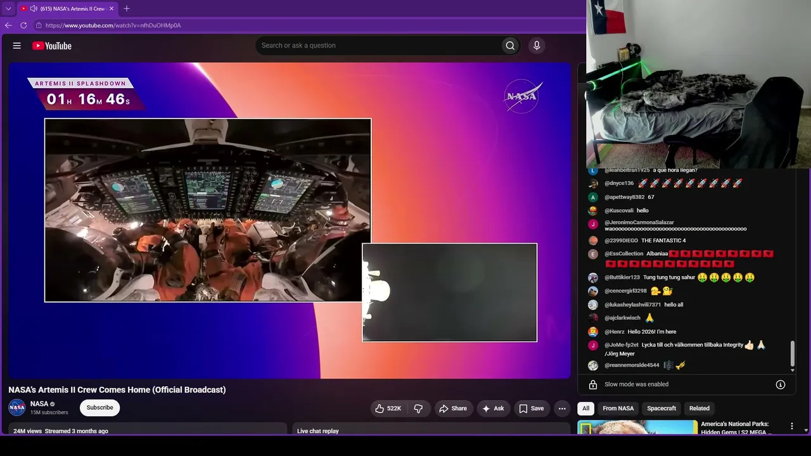This screenshot has height=456, width=811.
Task: Open @Kuscovali chat avatar
Action: 593,211
